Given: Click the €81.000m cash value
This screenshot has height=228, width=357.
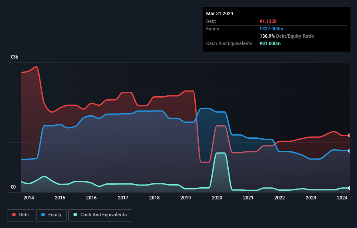Looking at the screenshot, I should pos(270,43).
